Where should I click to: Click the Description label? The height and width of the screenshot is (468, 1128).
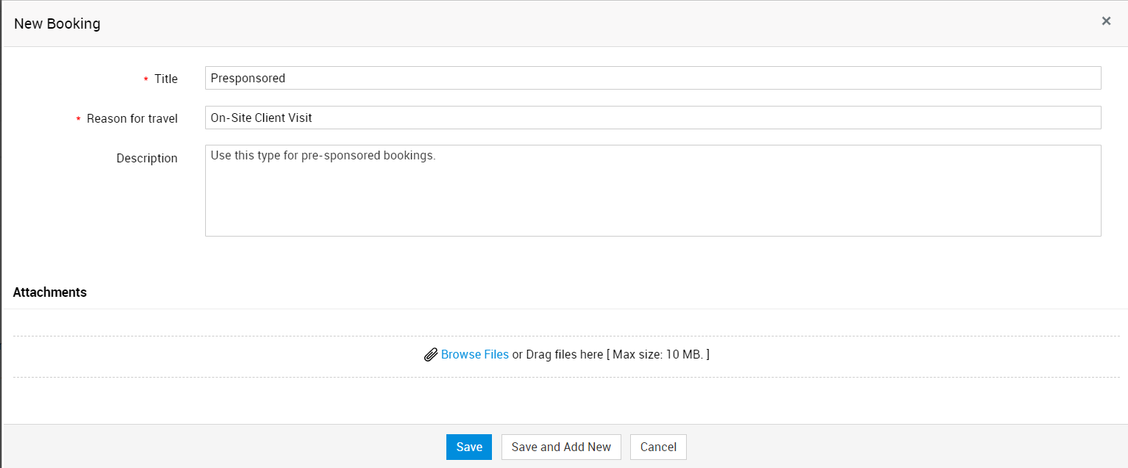[147, 158]
